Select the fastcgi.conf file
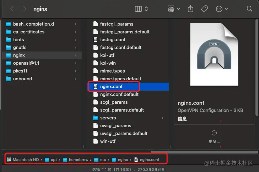Viewport: 259px width, 172px height. tap(128, 40)
